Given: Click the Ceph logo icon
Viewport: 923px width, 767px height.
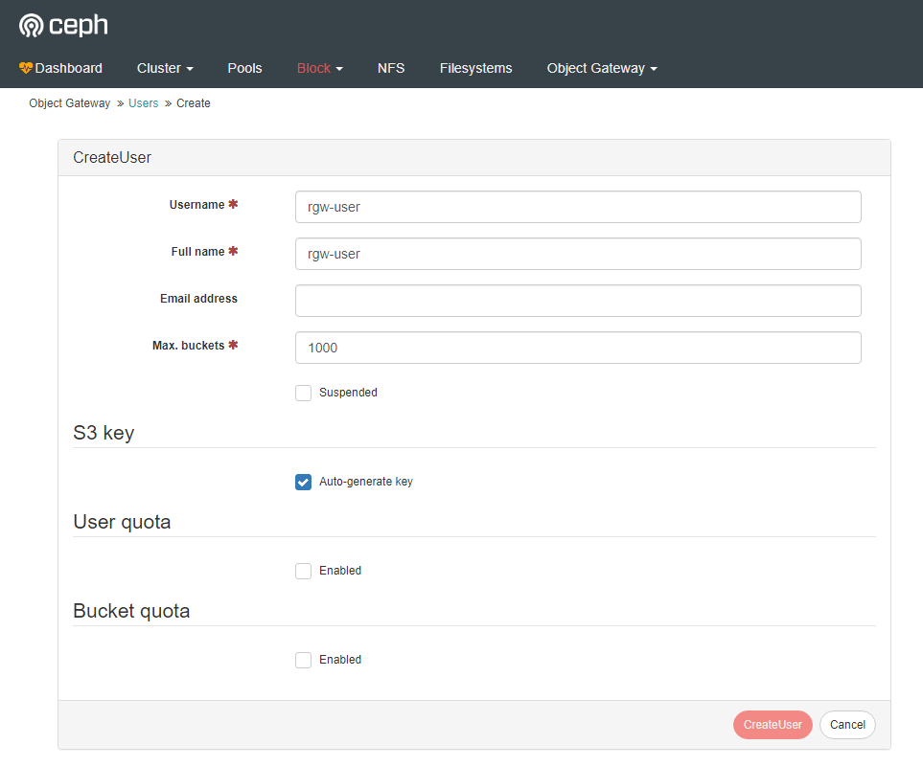Looking at the screenshot, I should click(29, 25).
